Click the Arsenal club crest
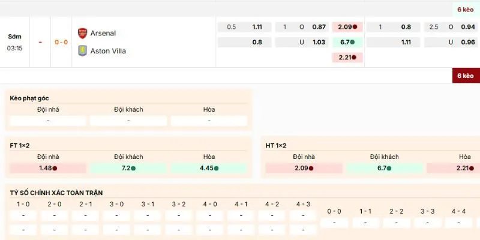480x240 pixels. [82, 33]
